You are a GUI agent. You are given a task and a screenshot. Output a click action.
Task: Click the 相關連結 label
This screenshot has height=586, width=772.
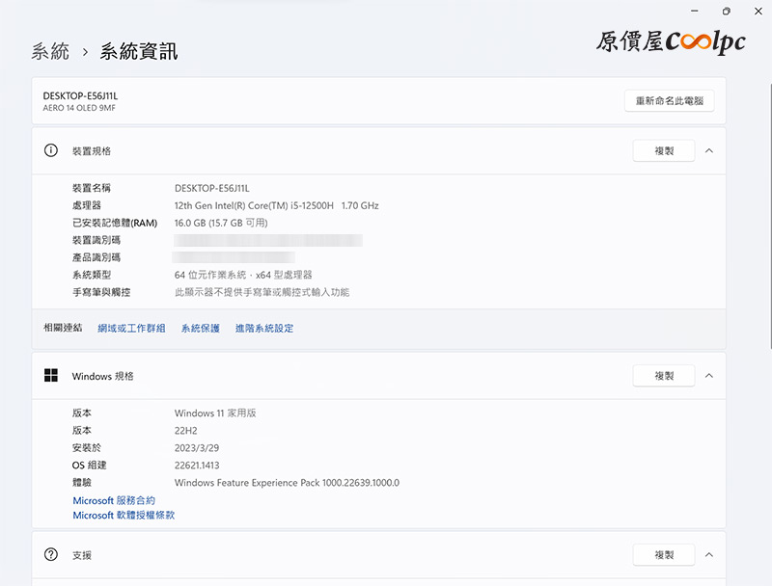click(x=63, y=328)
